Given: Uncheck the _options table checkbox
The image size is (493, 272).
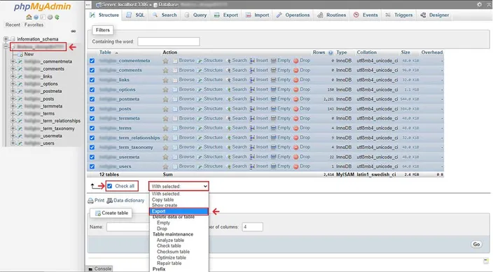Looking at the screenshot, I should pyautogui.click(x=92, y=90).
